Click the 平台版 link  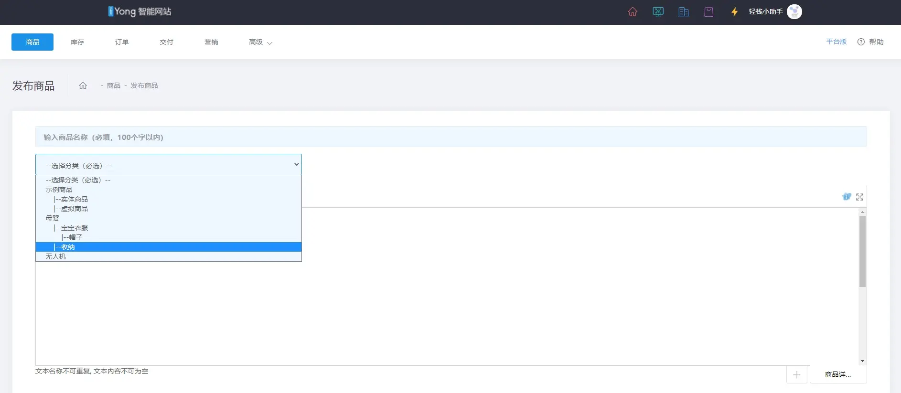click(836, 42)
